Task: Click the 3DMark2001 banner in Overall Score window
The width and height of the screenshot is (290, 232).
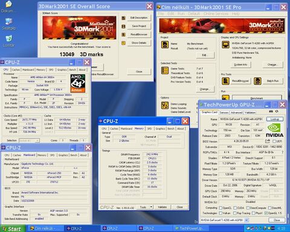Action: pyautogui.click(x=79, y=28)
